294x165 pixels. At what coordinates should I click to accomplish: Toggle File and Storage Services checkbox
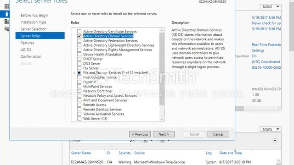point(79,72)
